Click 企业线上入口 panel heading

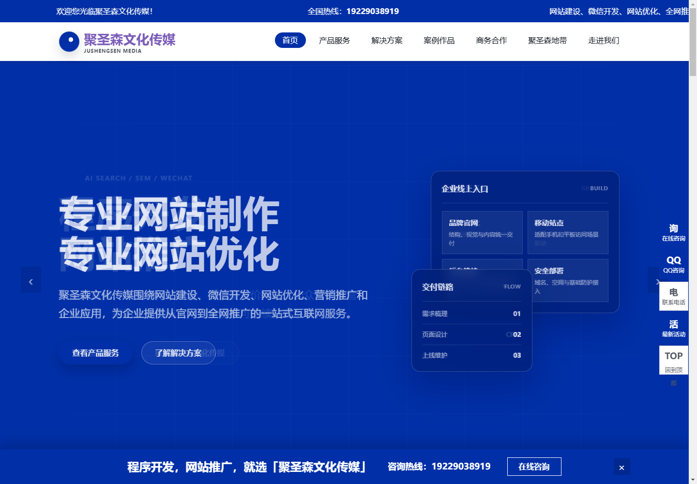[465, 189]
